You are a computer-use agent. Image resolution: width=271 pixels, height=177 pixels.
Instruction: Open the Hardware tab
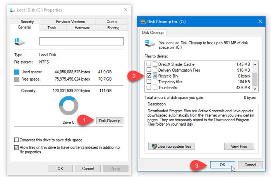(x=82, y=28)
